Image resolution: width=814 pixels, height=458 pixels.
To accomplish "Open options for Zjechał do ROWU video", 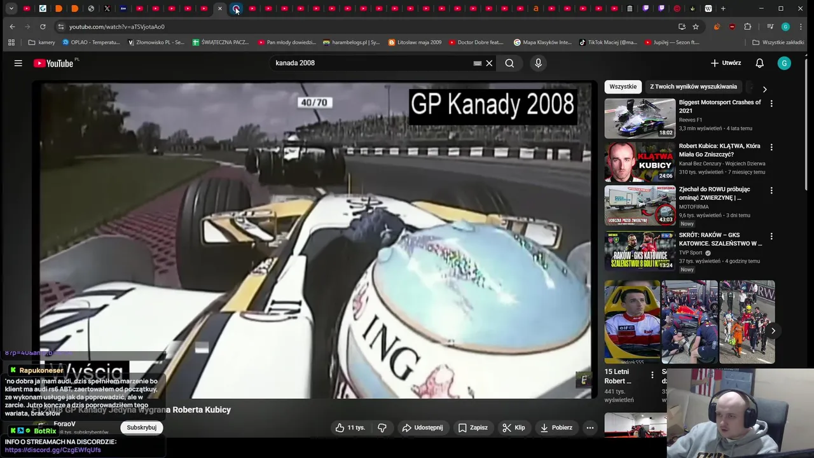I will point(771,190).
